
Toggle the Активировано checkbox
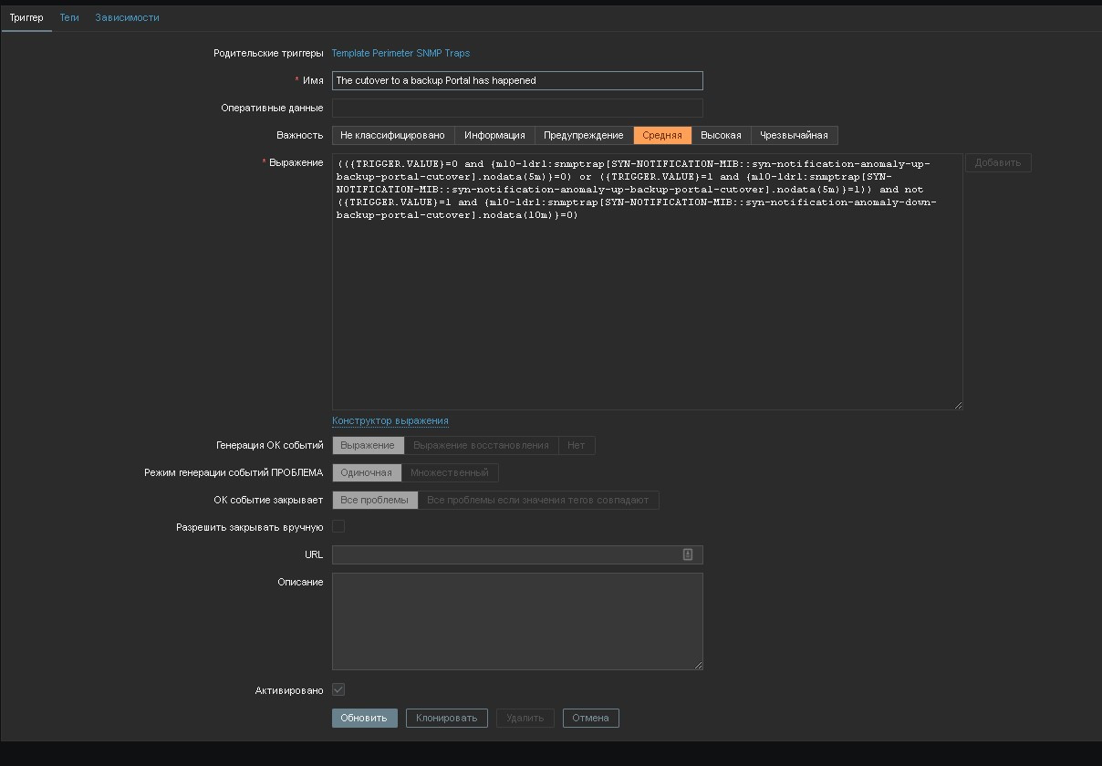(338, 690)
